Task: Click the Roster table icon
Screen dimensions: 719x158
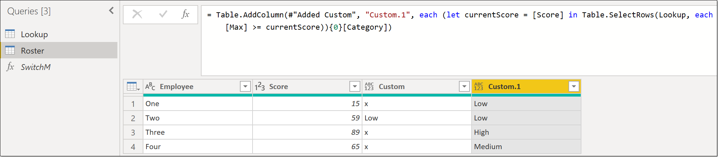Action: 10,50
